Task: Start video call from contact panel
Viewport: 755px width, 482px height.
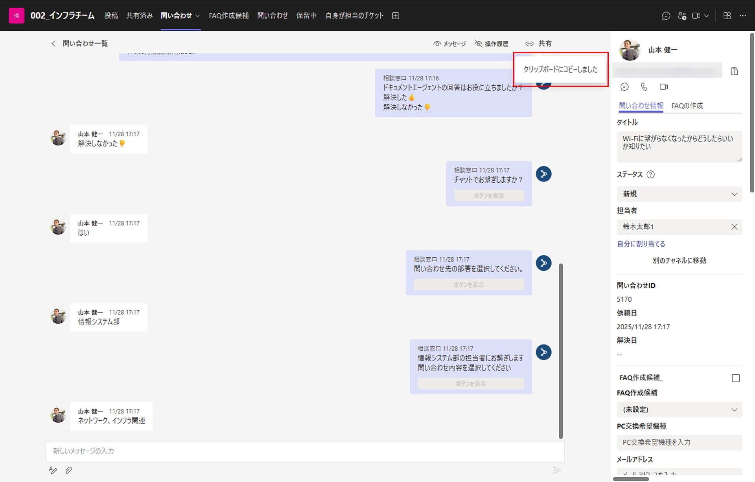Action: (664, 87)
